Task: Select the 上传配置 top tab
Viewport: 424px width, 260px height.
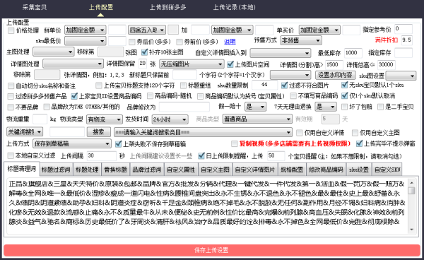Action: coord(101,7)
